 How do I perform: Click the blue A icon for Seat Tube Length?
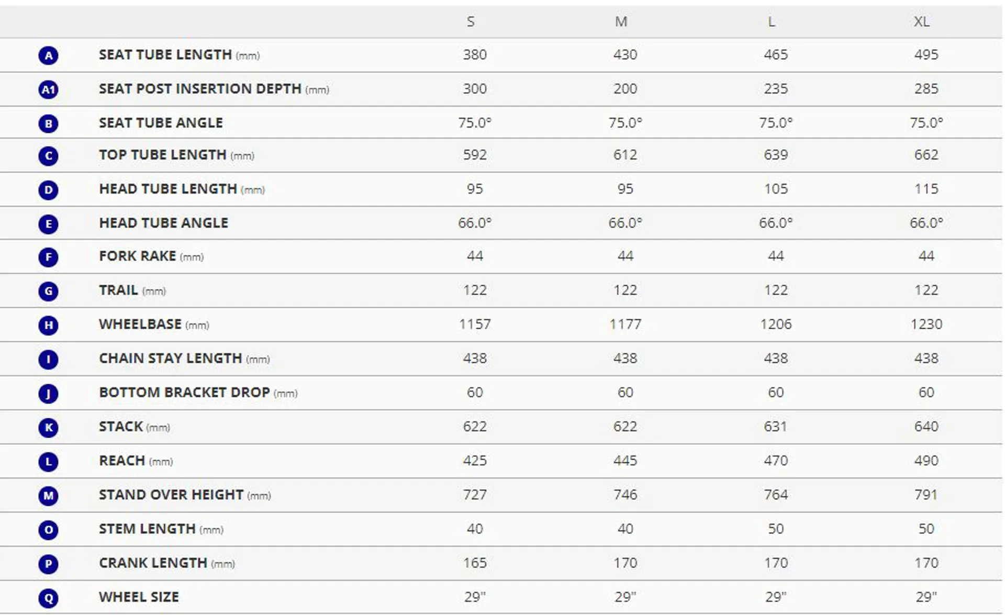tap(48, 55)
